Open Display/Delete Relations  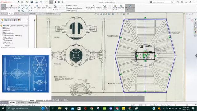94,7
